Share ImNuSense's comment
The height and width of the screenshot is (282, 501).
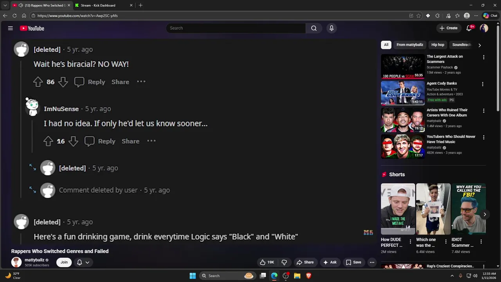[130, 141]
